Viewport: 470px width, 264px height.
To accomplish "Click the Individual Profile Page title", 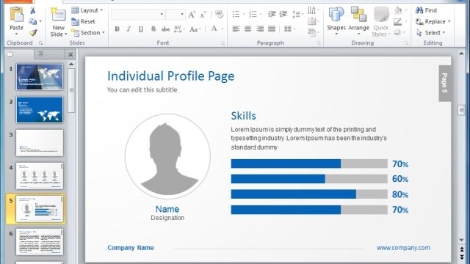I will point(171,76).
